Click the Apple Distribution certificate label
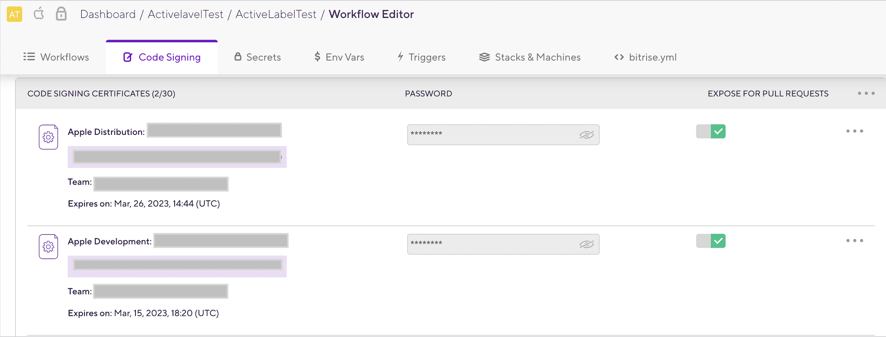The height and width of the screenshot is (337, 886). click(106, 132)
